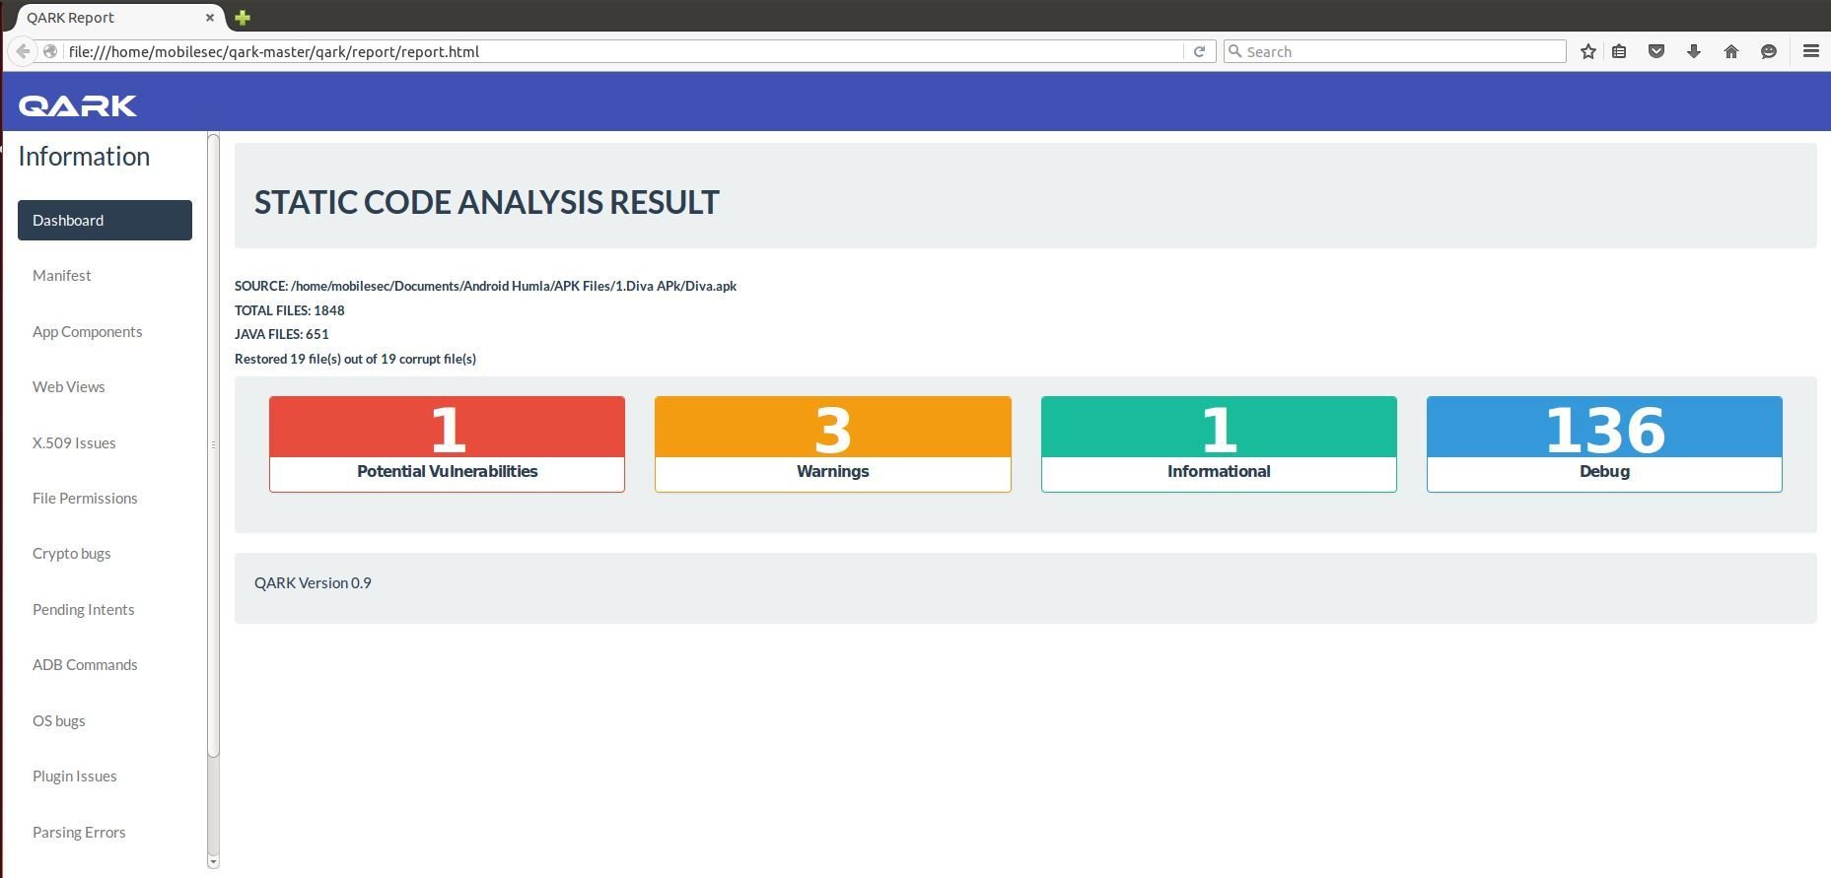Click the browser back arrow button

pyautogui.click(x=23, y=51)
